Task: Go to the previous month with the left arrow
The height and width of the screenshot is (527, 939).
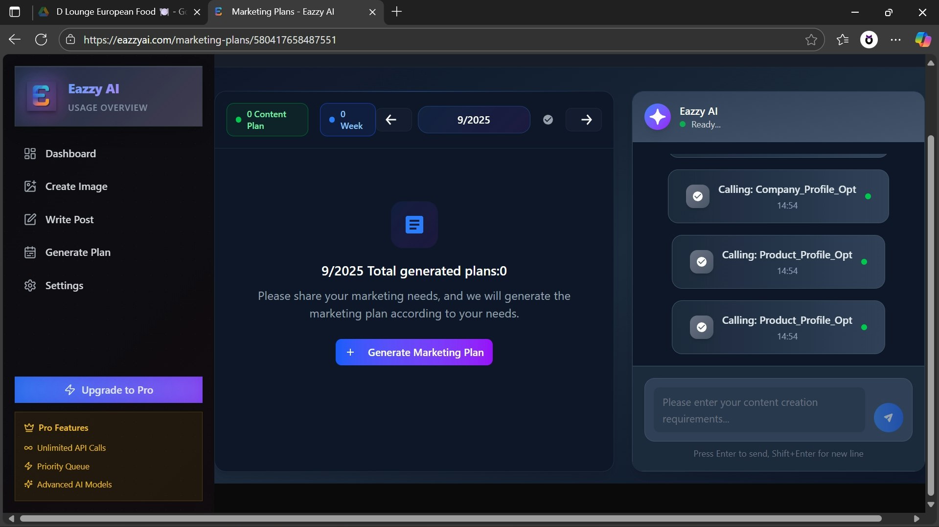Action: tap(391, 120)
